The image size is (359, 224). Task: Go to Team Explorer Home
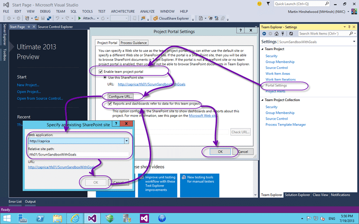(x=276, y=34)
